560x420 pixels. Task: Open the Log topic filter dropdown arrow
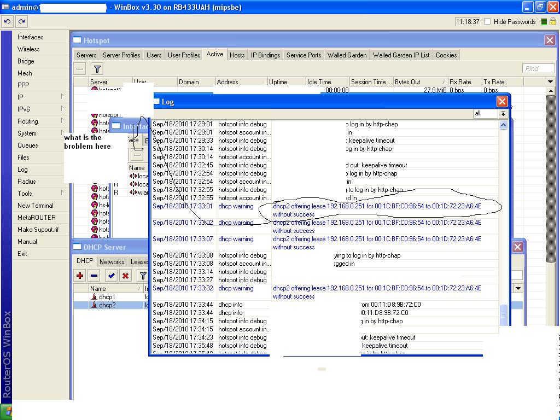tap(503, 114)
